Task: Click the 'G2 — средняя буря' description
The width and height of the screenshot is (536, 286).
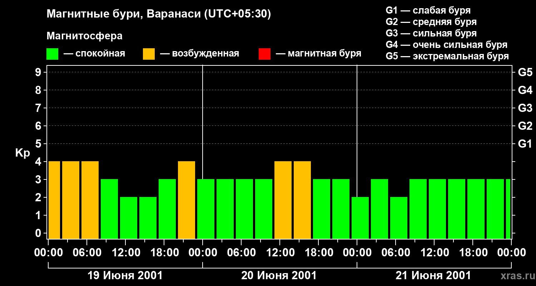Action: point(431,21)
